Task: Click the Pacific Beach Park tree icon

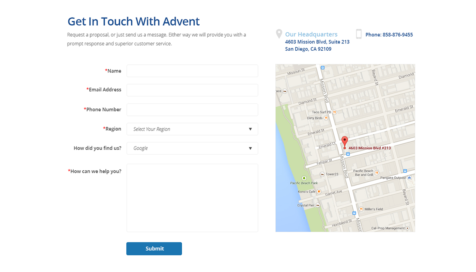Action: tap(304, 178)
